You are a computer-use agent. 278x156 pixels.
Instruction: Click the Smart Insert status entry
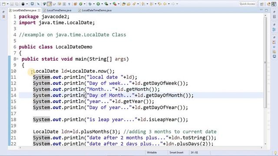[x=176, y=153]
